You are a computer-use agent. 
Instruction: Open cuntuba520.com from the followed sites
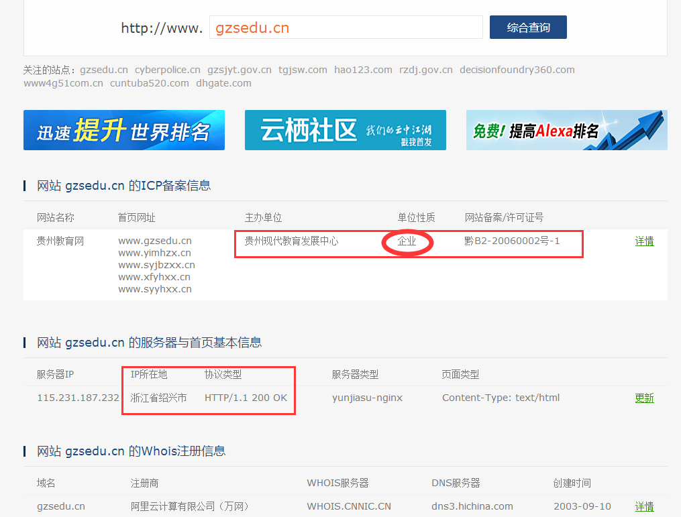tap(149, 83)
